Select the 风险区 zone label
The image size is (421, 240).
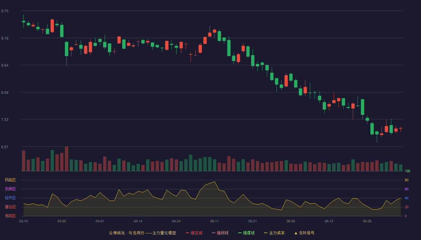(10, 180)
